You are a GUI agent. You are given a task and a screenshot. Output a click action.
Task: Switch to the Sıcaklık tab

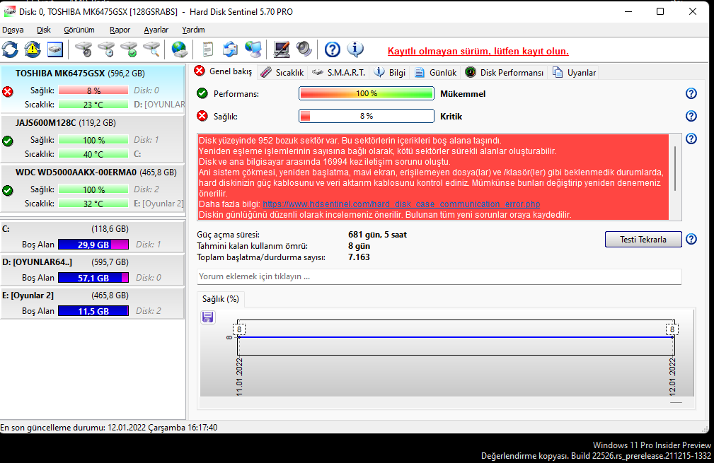click(282, 73)
